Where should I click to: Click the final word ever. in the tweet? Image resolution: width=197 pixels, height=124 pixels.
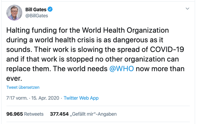(x=14, y=79)
